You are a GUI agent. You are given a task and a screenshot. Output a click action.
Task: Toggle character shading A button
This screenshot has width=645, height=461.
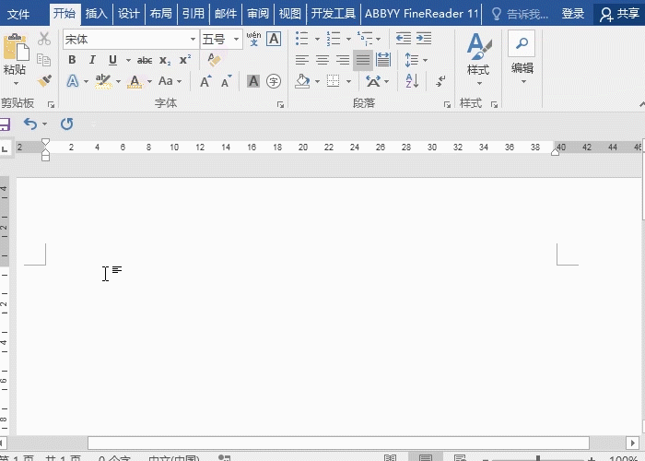click(x=253, y=81)
